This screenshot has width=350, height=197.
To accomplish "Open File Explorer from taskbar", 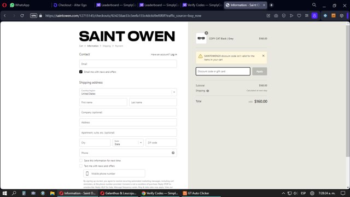I will 52,193.
